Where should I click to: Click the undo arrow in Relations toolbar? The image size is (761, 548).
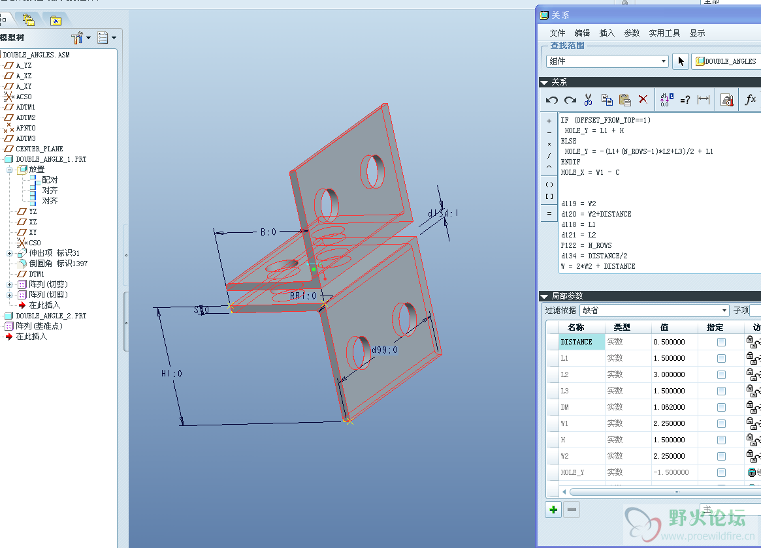[552, 100]
